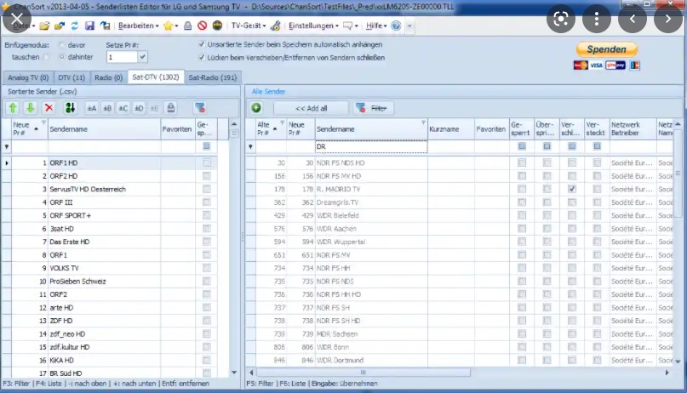Image resolution: width=687 pixels, height=393 pixels.
Task: Click Sendername filter field containing 'DR'
Action: 371,146
